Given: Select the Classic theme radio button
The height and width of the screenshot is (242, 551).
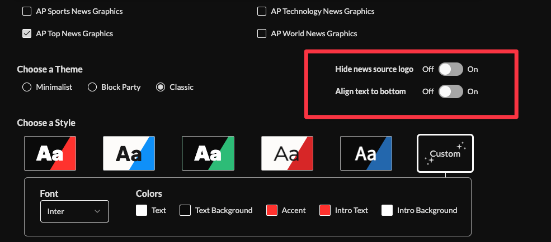Looking at the screenshot, I should (x=161, y=87).
